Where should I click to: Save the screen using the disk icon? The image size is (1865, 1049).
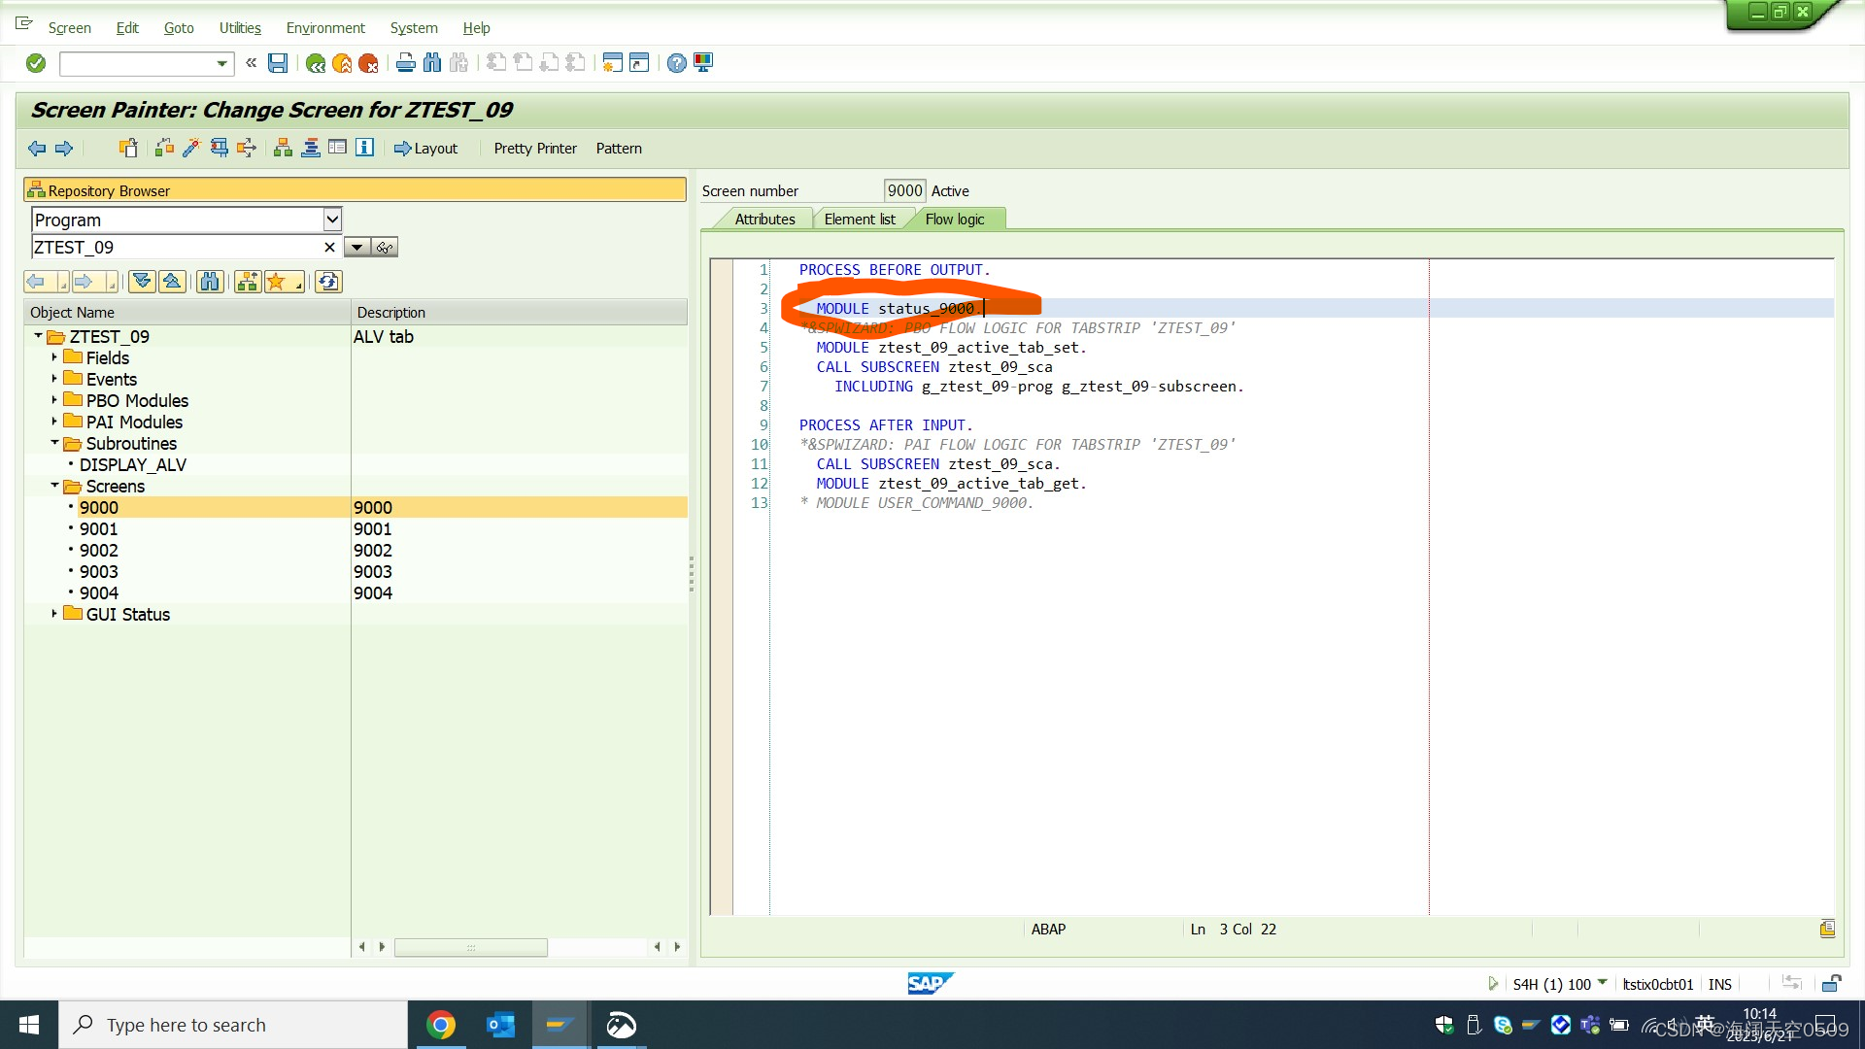[x=278, y=63]
